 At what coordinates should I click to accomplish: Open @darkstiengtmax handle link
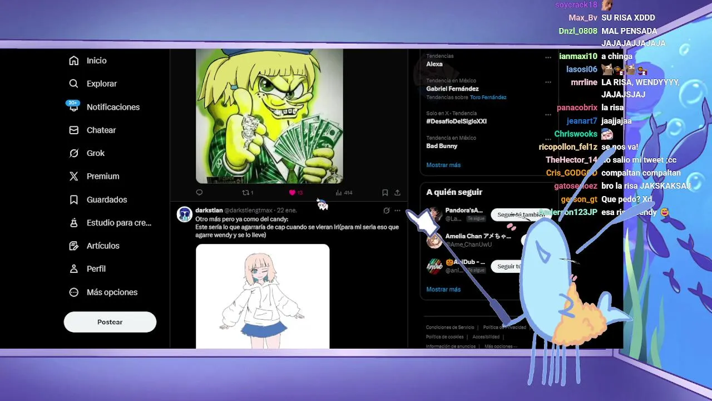(x=249, y=211)
